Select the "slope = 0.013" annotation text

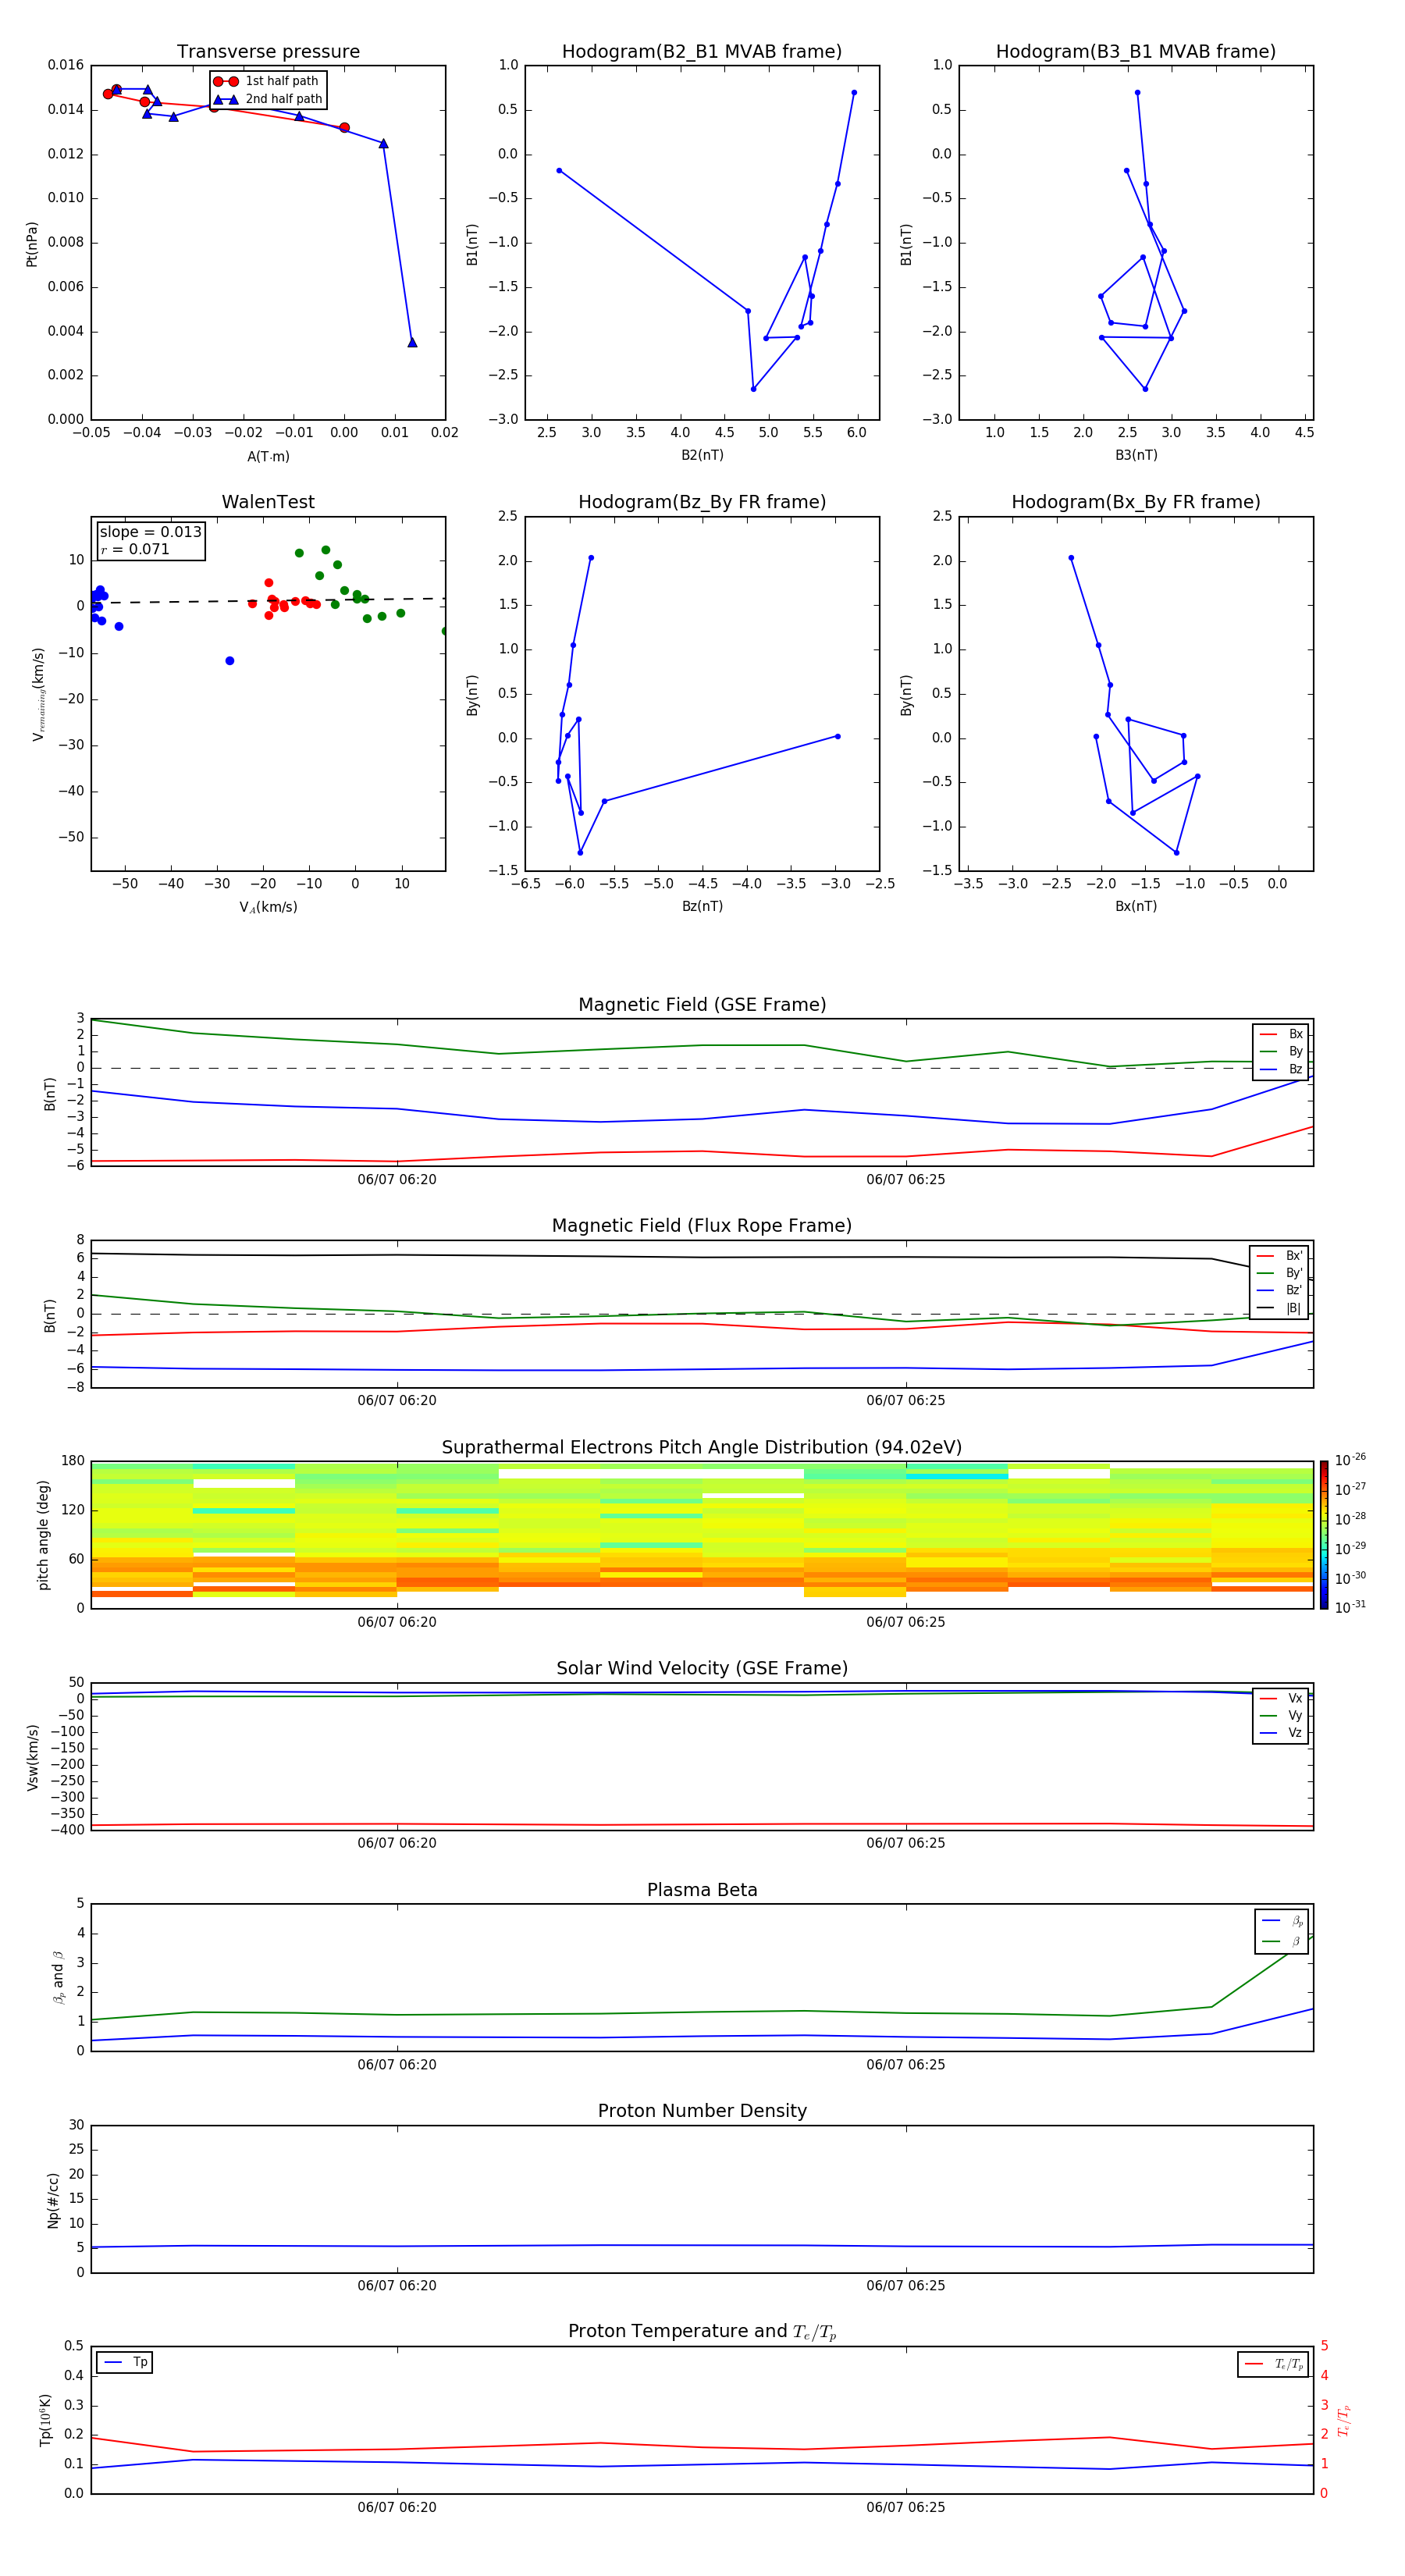tap(151, 532)
